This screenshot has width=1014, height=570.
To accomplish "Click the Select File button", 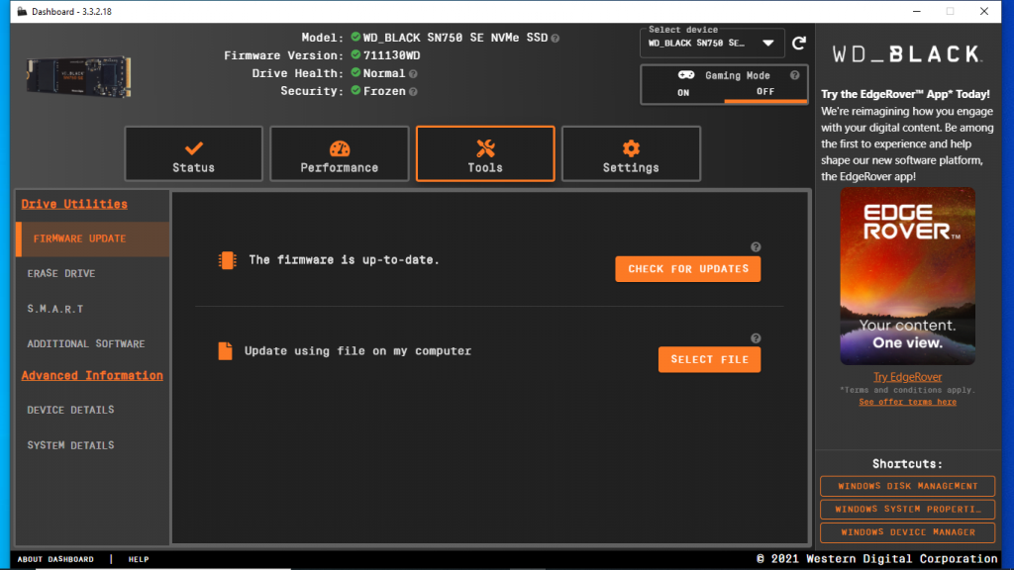I will coord(709,359).
